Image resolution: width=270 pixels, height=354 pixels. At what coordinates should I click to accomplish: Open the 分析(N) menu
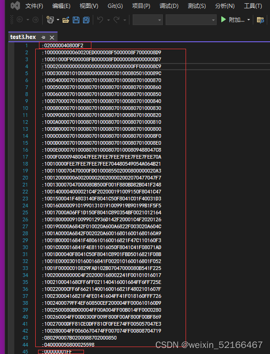pyautogui.click(x=225, y=6)
